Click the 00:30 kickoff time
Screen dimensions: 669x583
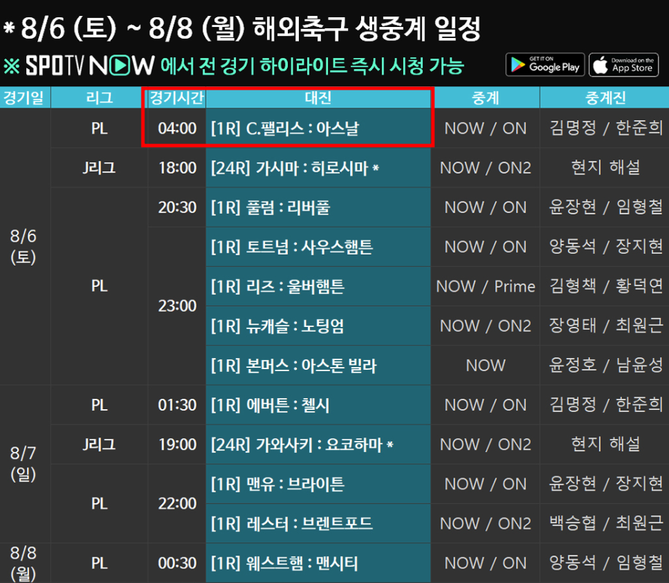point(177,564)
